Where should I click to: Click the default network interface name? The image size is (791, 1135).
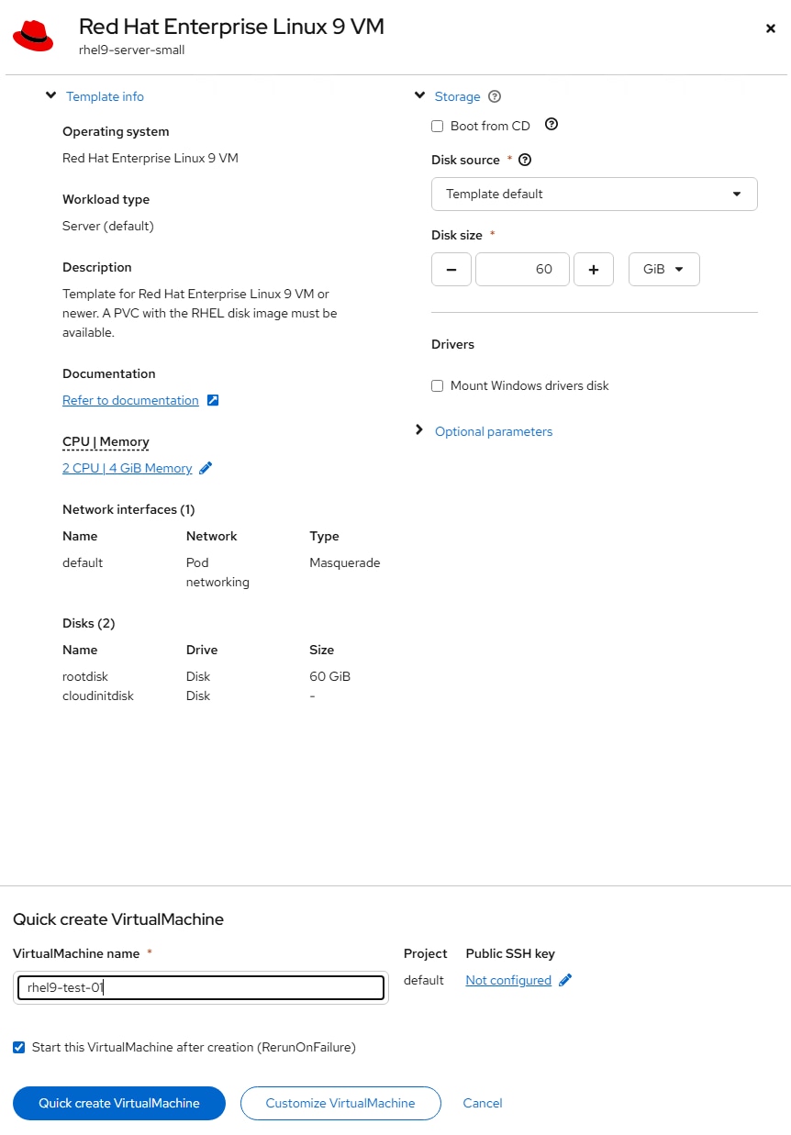click(x=83, y=562)
